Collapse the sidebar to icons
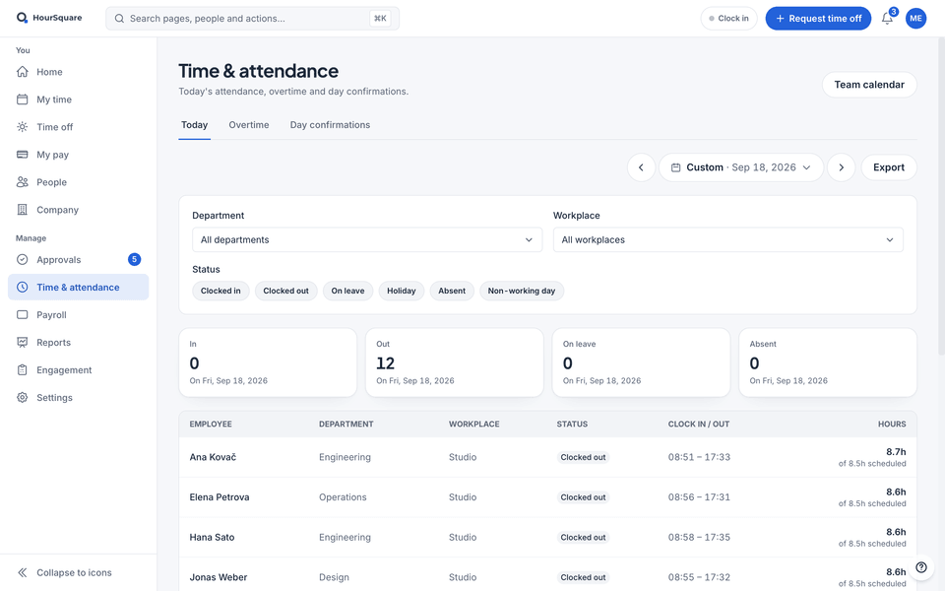 click(79, 573)
